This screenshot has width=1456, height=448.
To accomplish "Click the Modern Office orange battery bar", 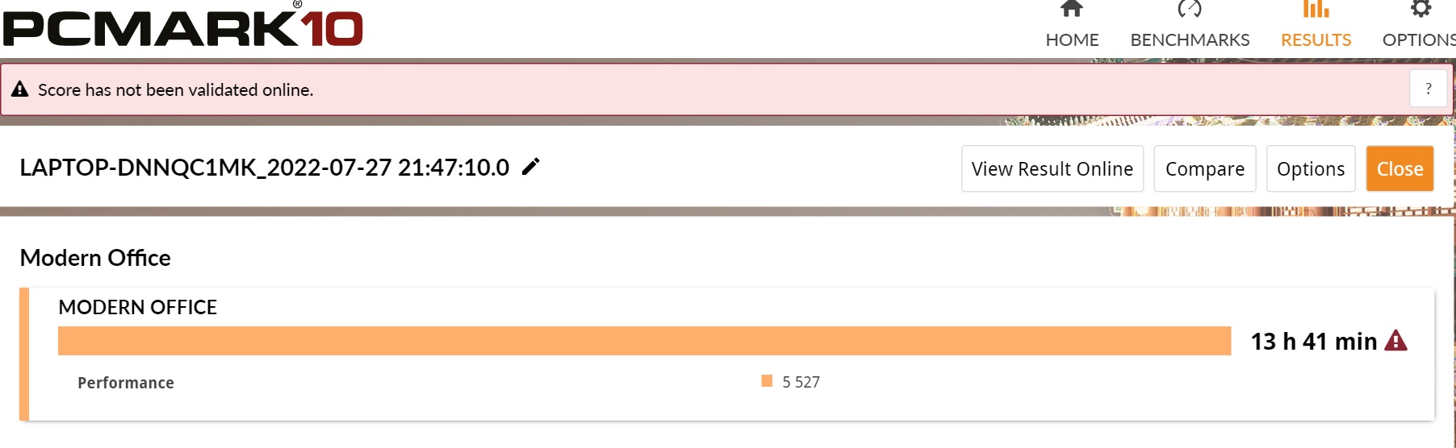I will (644, 341).
